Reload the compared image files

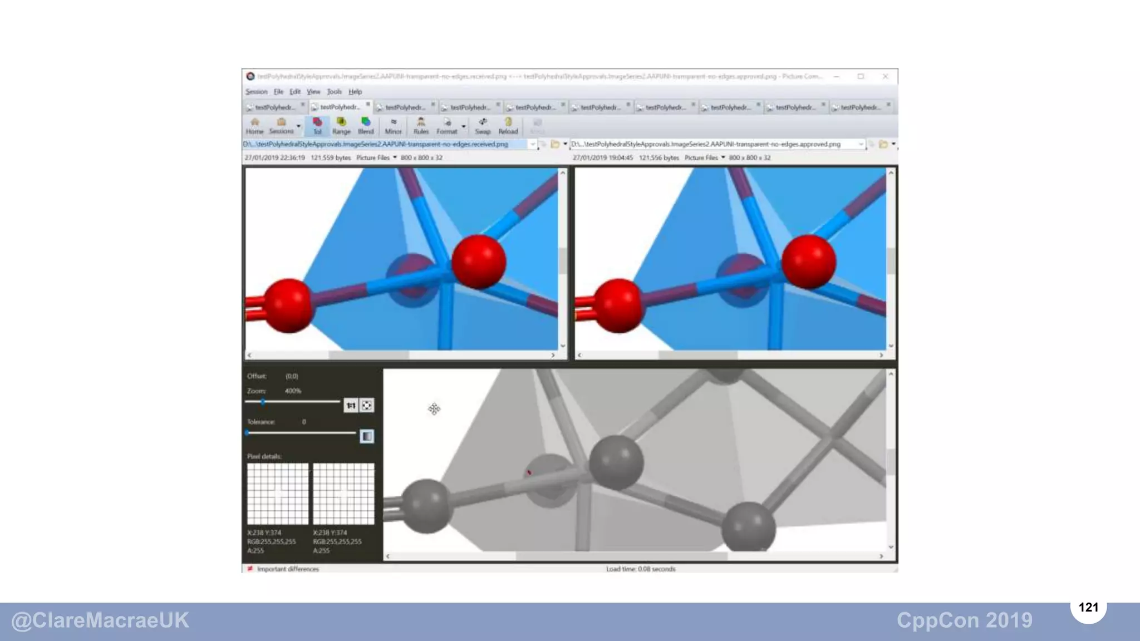click(508, 126)
